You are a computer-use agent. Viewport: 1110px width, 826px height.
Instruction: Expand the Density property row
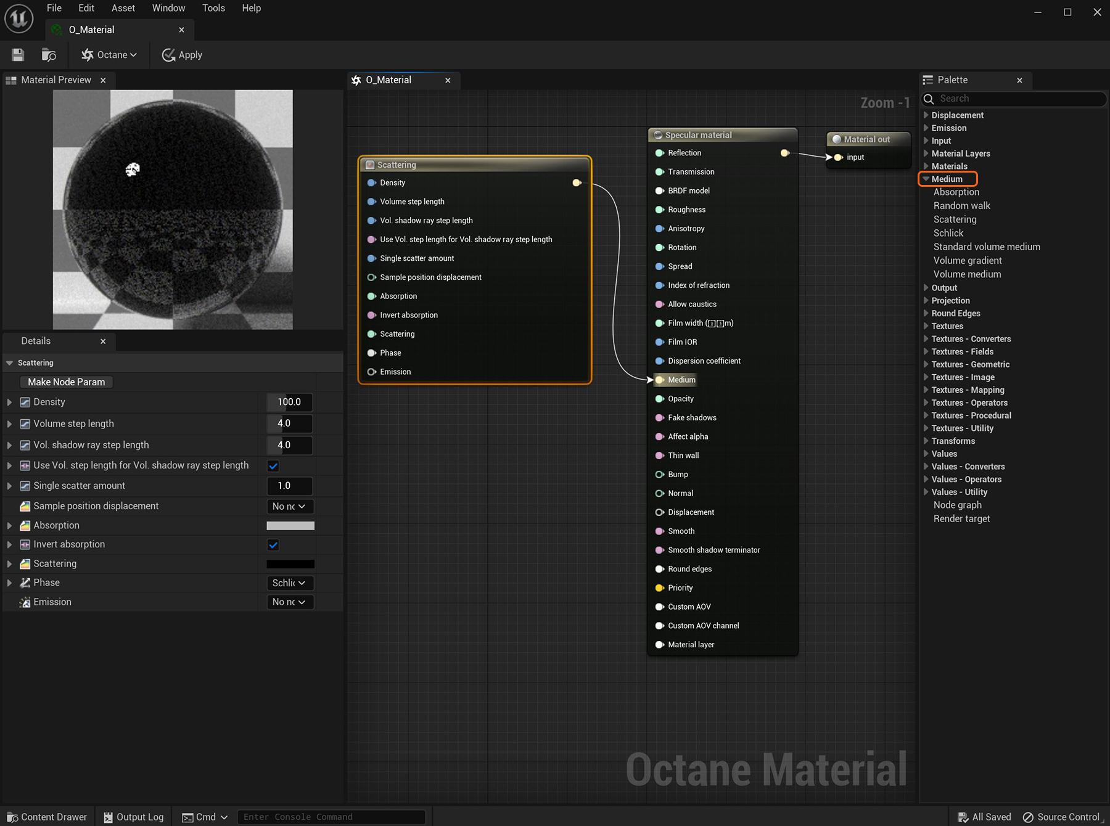click(9, 402)
